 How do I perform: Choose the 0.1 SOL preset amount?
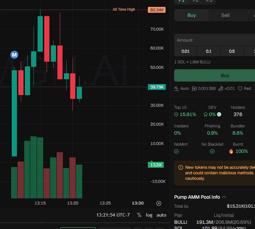(208, 51)
